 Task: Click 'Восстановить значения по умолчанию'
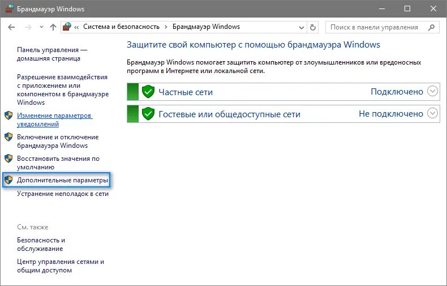(58, 163)
